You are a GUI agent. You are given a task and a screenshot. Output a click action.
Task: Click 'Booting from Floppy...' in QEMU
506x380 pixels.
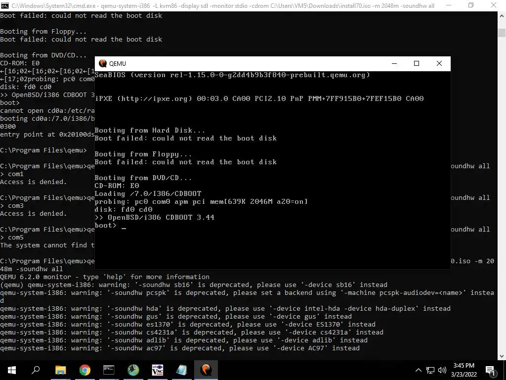point(143,154)
